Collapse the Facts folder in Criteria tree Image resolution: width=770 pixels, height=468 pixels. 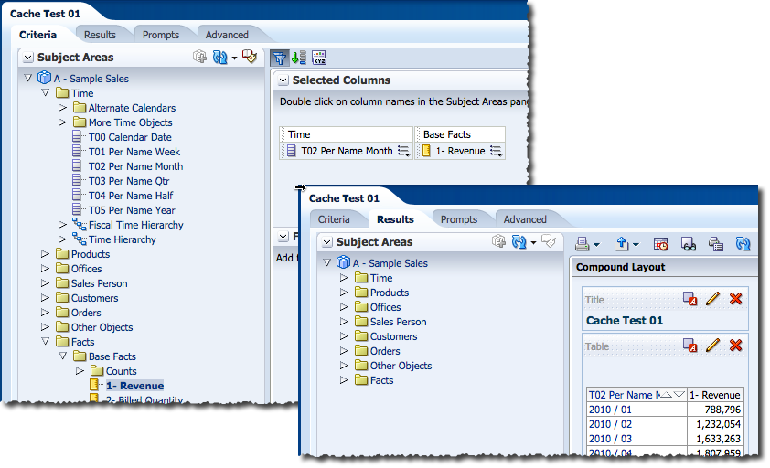[46, 342]
